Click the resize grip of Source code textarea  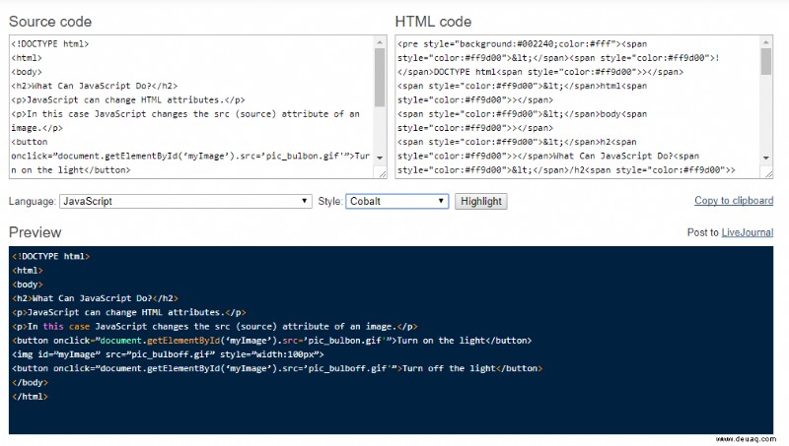[382, 174]
